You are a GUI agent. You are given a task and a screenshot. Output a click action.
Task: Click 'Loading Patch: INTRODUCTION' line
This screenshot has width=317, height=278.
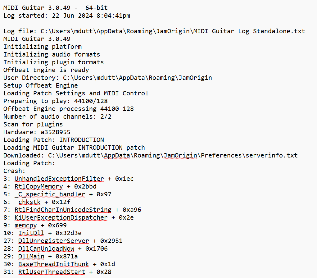[54, 140]
